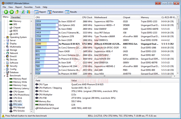Click the Storage category icon
This screenshot has height=119, width=181.
pyautogui.click(x=8, y=50)
